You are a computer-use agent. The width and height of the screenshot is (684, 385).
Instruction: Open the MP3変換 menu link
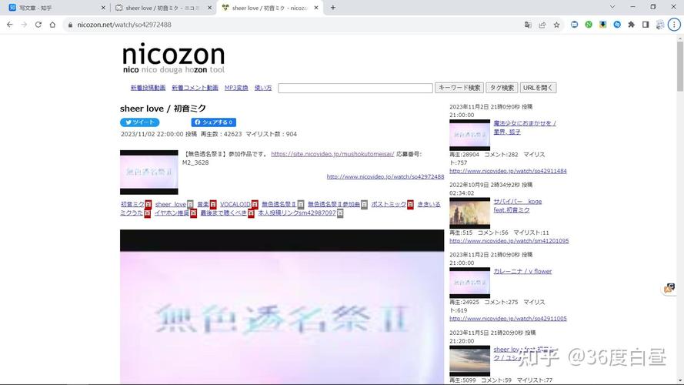[x=236, y=88]
